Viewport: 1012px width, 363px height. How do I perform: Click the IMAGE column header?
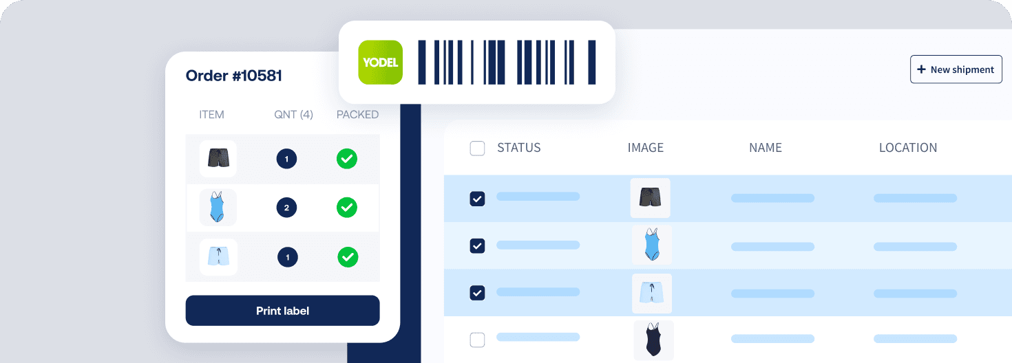point(646,148)
